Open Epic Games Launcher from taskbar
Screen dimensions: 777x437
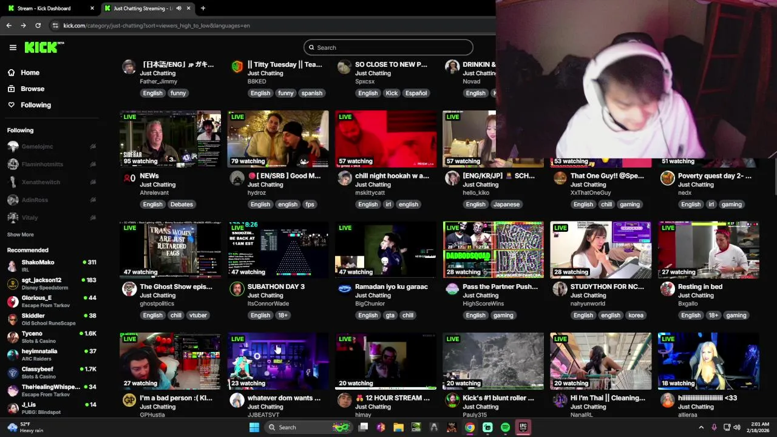[523, 427]
